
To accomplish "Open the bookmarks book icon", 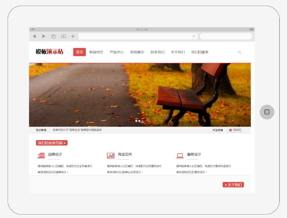I will (63, 37).
